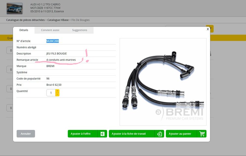Click Fils De Bougies breadcrumb text

click(x=80, y=20)
